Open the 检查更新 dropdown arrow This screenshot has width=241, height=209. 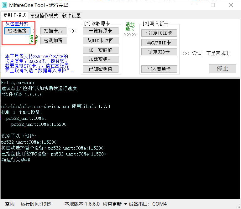tap(126, 204)
